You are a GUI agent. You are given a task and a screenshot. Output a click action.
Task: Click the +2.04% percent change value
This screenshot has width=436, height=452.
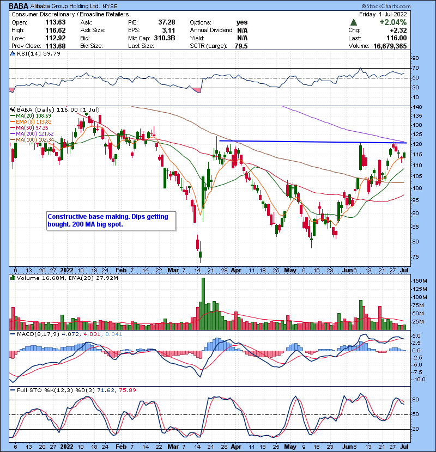click(x=393, y=22)
